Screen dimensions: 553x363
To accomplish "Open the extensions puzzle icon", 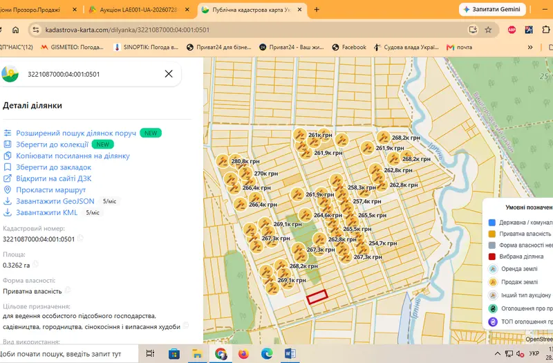I will click(546, 30).
